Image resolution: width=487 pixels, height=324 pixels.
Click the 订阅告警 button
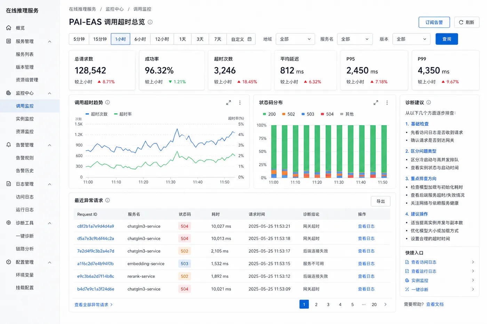(434, 22)
